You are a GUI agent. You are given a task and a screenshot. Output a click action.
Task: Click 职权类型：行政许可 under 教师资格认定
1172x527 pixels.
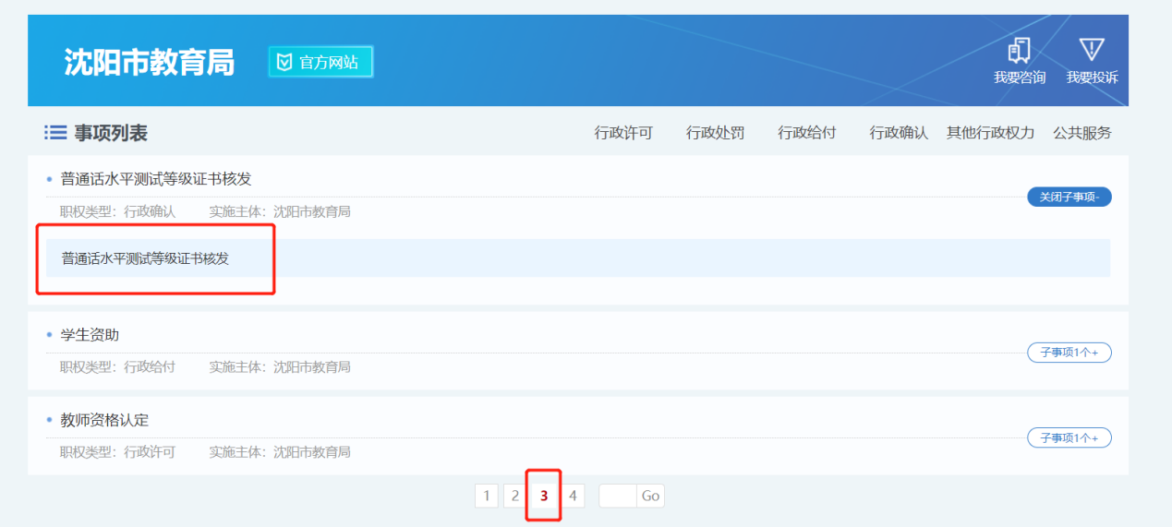click(117, 452)
